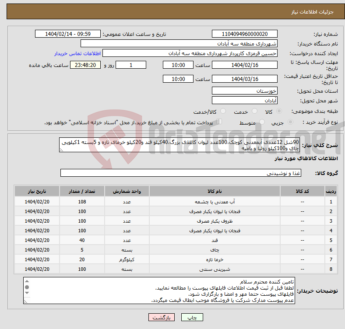Screen dimensions: 345x329
Task: Click resize handle of شرح کلی نیاز box
Action: click(61, 150)
